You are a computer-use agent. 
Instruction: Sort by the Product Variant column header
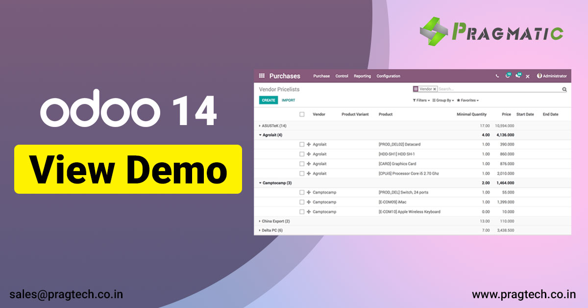(355, 114)
